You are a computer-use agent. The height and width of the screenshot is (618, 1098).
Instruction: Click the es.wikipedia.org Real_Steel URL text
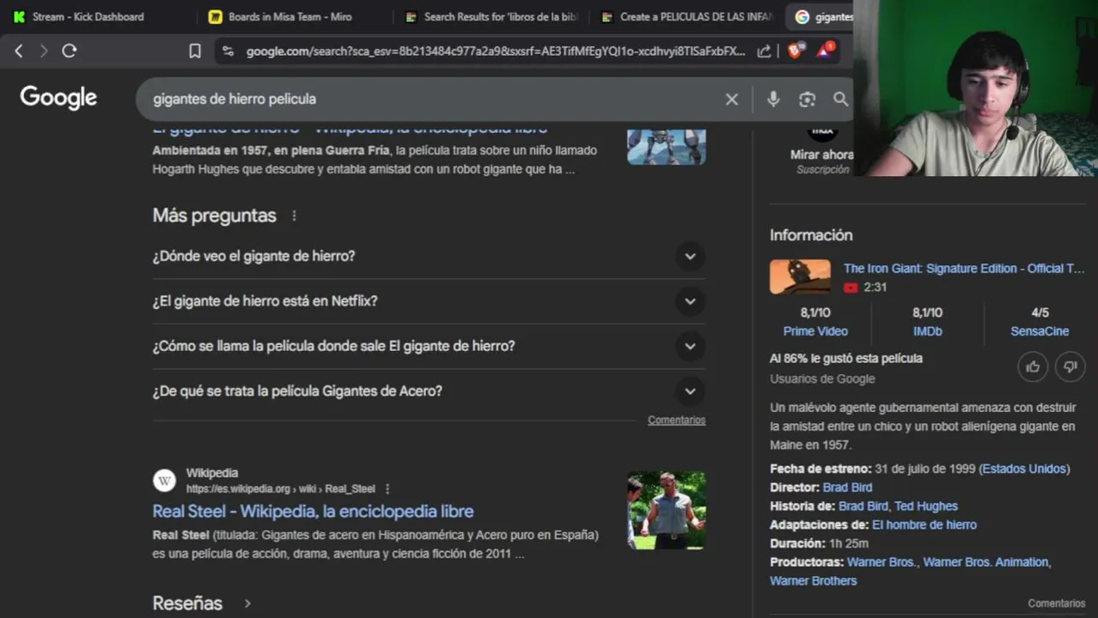(x=281, y=489)
